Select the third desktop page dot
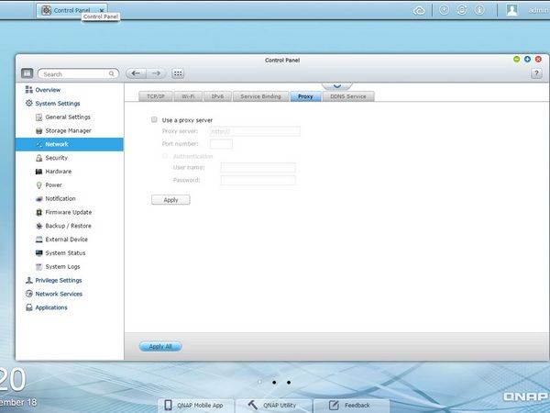Viewport: 550px width, 413px height. [x=289, y=383]
